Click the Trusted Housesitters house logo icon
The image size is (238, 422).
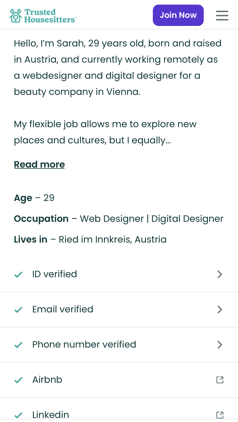click(x=16, y=16)
